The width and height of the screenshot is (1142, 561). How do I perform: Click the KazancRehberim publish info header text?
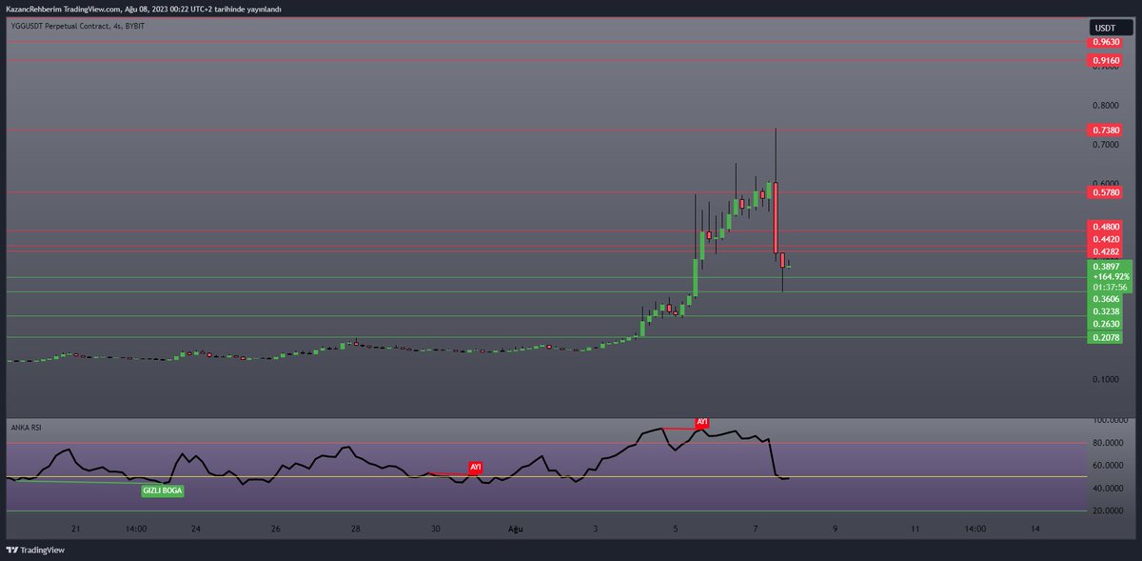(x=144, y=9)
